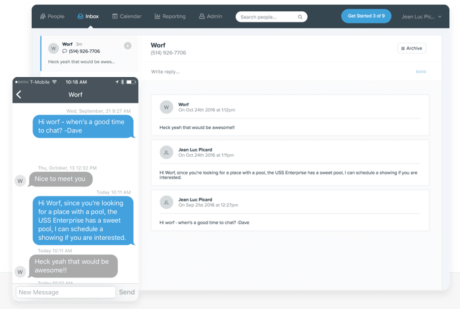The width and height of the screenshot is (460, 309).
Task: Tap the back arrow in phone header
Action: (x=18, y=95)
